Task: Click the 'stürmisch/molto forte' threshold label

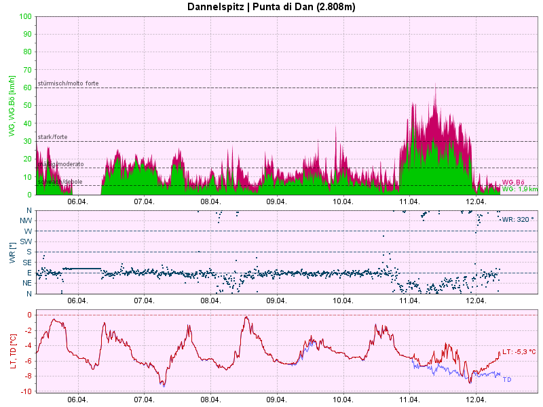Action: click(x=68, y=83)
